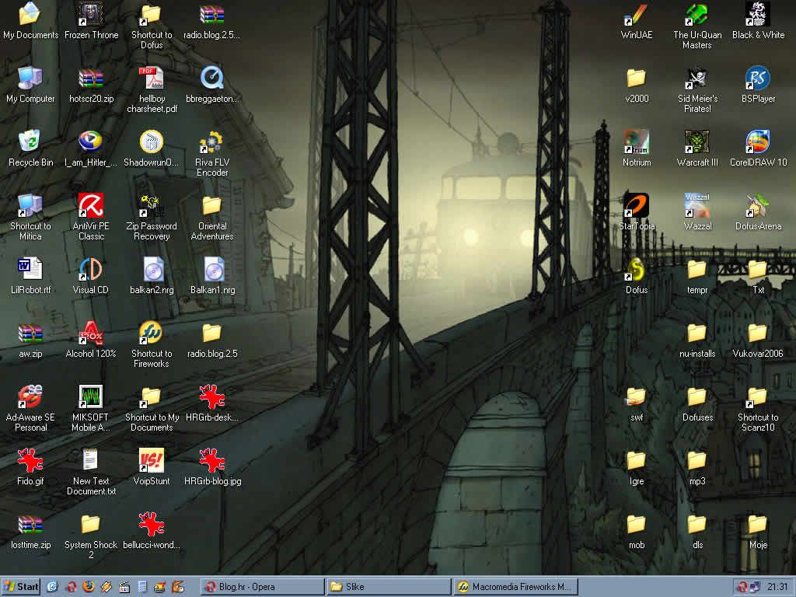Switch to the Blog.hr - Opera window
Viewport: 796px width, 597px height.
(x=262, y=586)
